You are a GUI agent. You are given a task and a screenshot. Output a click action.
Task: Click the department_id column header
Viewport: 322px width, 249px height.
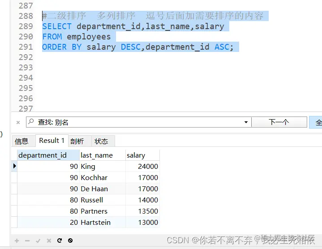[48, 155]
